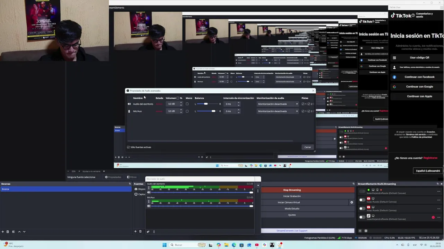Enable Mono for Audio del escritorio
Image resolution: width=444 pixels, height=249 pixels.
[187, 104]
